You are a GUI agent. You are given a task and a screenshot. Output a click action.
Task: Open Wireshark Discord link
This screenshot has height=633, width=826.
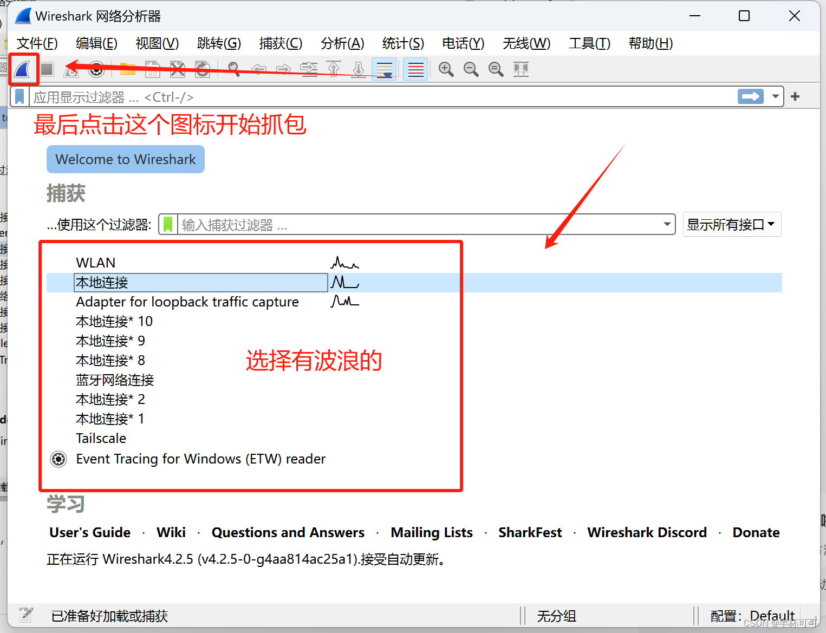tap(647, 532)
